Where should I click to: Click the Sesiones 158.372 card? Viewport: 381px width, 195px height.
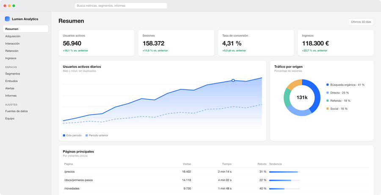pyautogui.click(x=176, y=43)
